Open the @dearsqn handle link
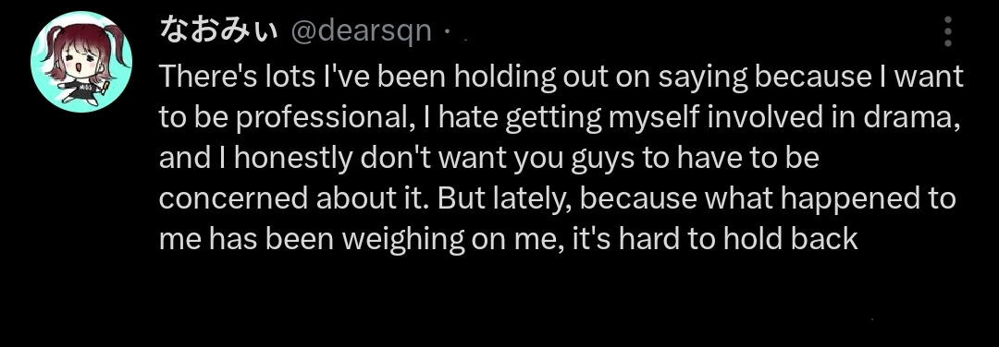Image resolution: width=999 pixels, height=347 pixels. coord(362,30)
